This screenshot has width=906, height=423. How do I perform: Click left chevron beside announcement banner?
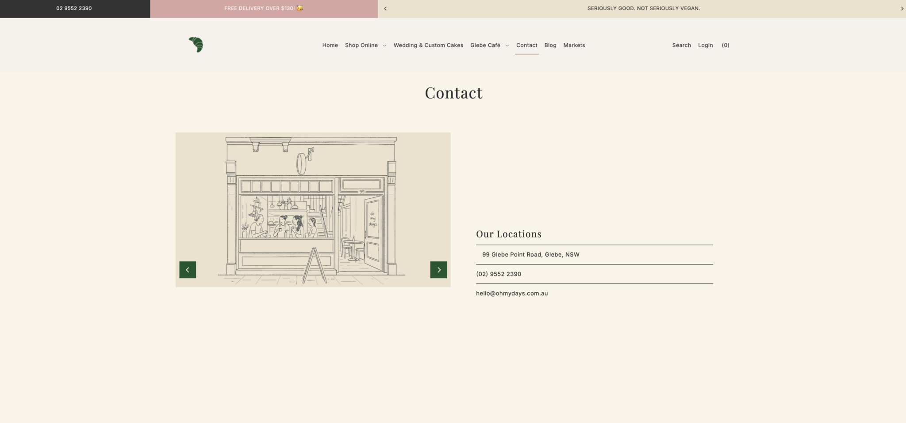[x=386, y=8]
